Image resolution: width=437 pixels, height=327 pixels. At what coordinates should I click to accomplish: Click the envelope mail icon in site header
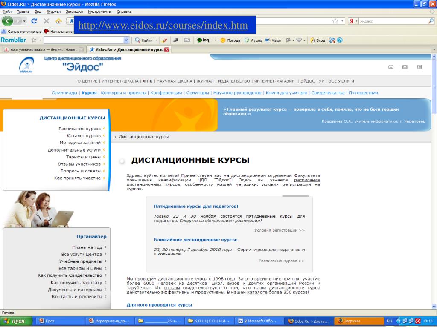[405, 67]
